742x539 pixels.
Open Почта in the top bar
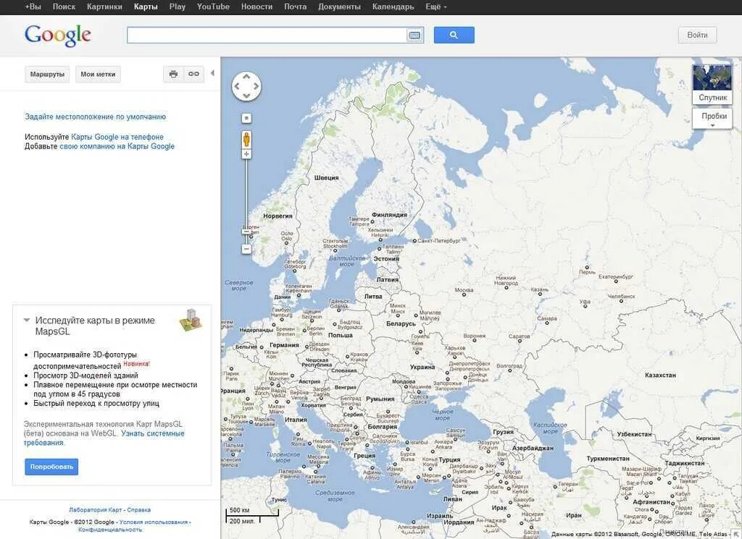[x=296, y=7]
